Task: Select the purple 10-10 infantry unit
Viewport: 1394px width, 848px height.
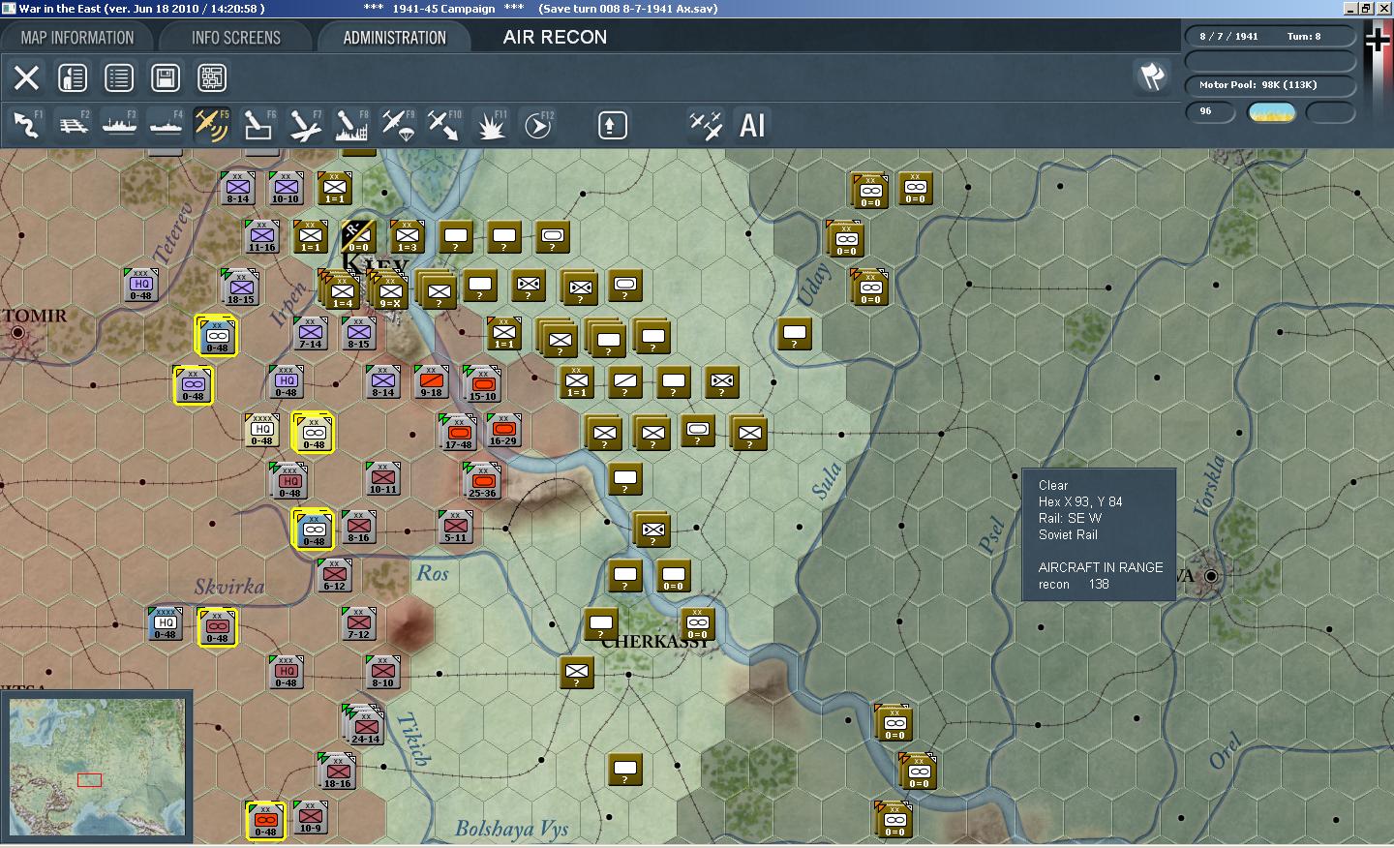Action: pyautogui.click(x=286, y=188)
